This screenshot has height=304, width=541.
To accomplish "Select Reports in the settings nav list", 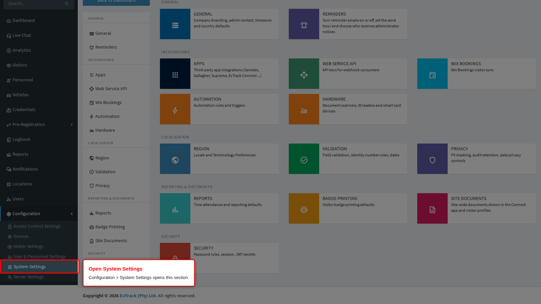I will tap(116, 213).
